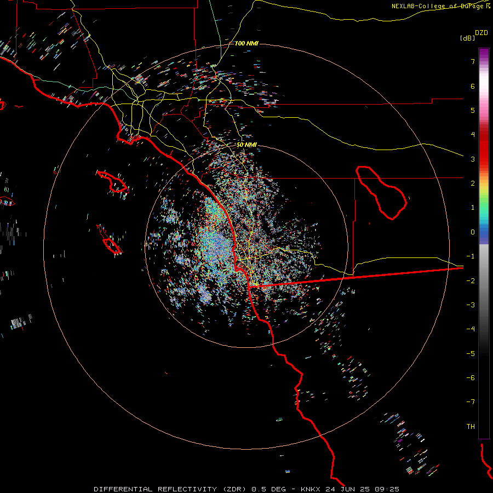Select the 6 value on the scale

473,86
